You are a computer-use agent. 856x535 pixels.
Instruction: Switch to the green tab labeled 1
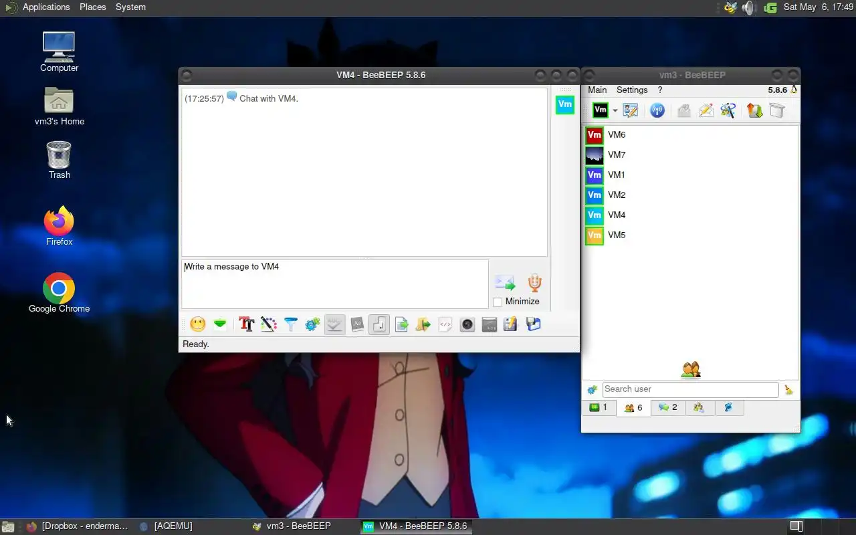click(x=599, y=407)
